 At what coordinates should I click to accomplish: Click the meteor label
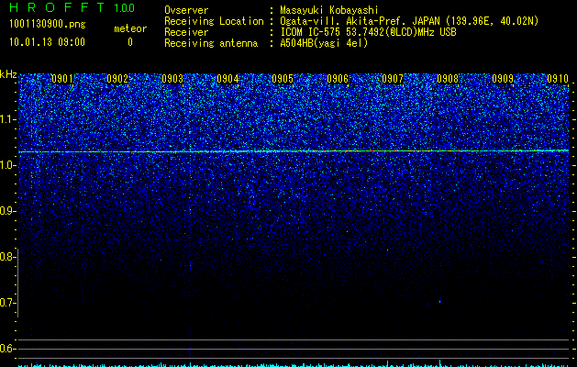130,28
